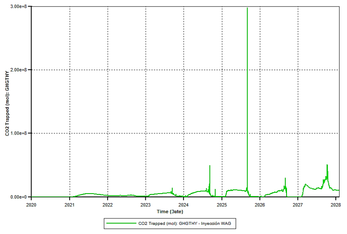Click the 2027 x-axis tick label
The height and width of the screenshot is (234, 347).
(298, 205)
